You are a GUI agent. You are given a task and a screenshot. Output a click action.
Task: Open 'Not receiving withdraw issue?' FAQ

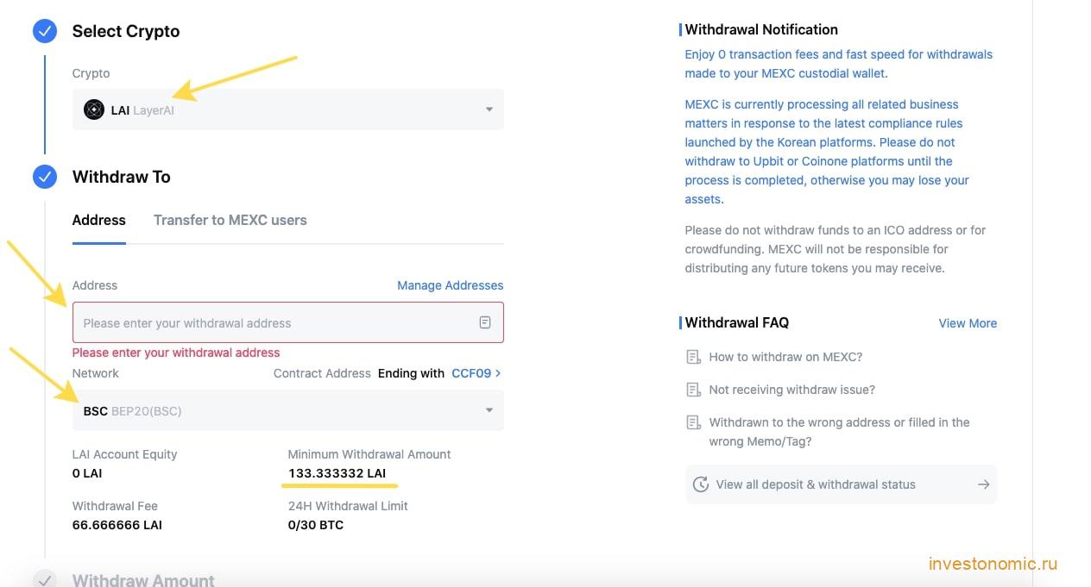791,390
